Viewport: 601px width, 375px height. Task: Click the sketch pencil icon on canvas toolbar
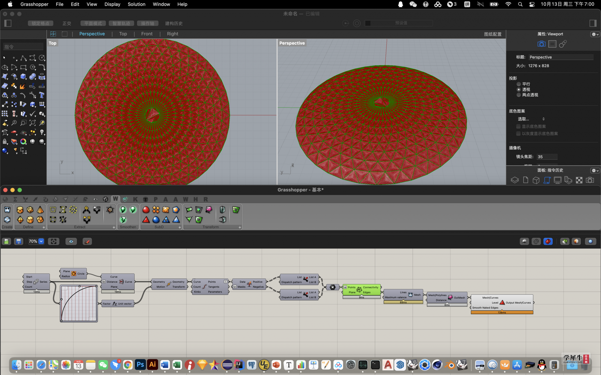click(87, 241)
